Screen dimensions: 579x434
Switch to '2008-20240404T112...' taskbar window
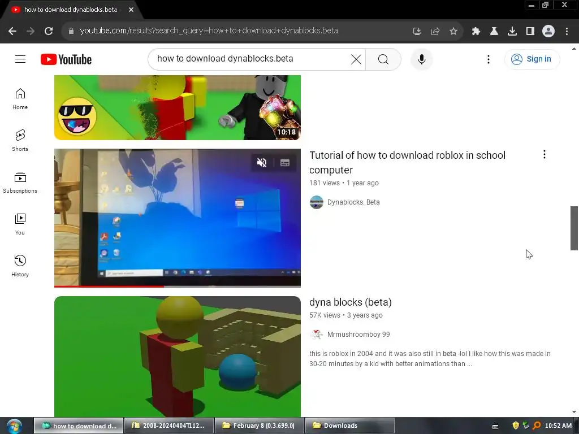(x=169, y=426)
